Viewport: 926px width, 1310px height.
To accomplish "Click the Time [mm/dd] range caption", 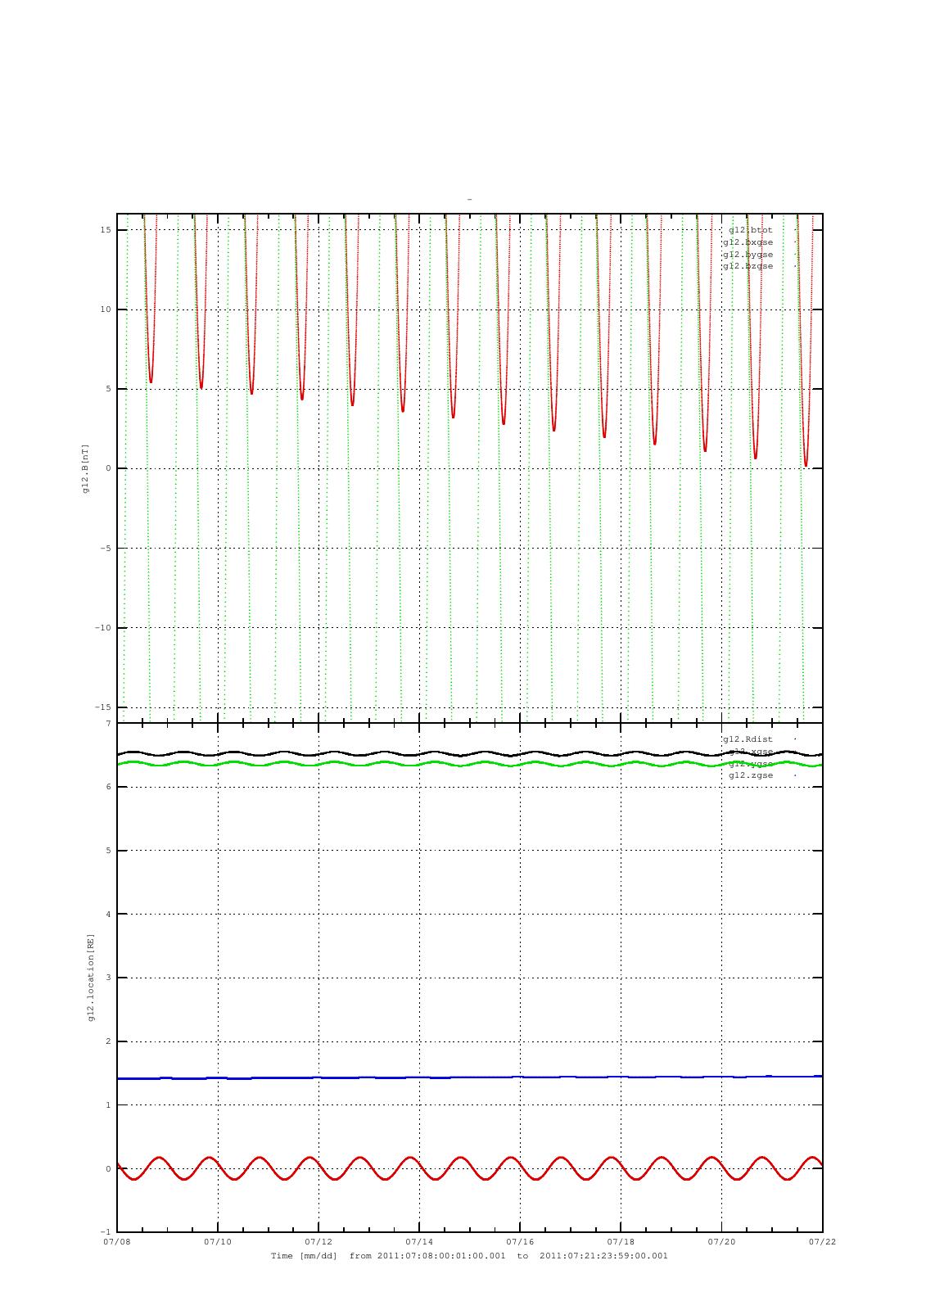I will [469, 1256].
